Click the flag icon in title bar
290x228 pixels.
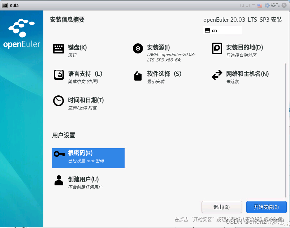tap(260, 6)
